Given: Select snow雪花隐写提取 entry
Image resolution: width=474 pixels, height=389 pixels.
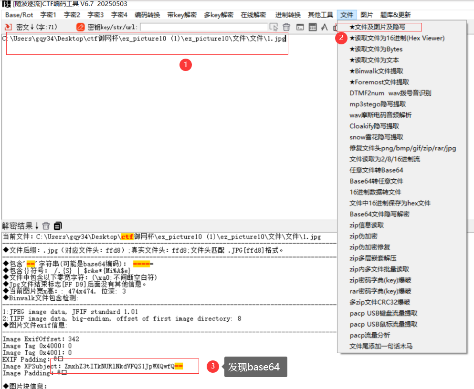Looking at the screenshot, I should coord(402,137).
